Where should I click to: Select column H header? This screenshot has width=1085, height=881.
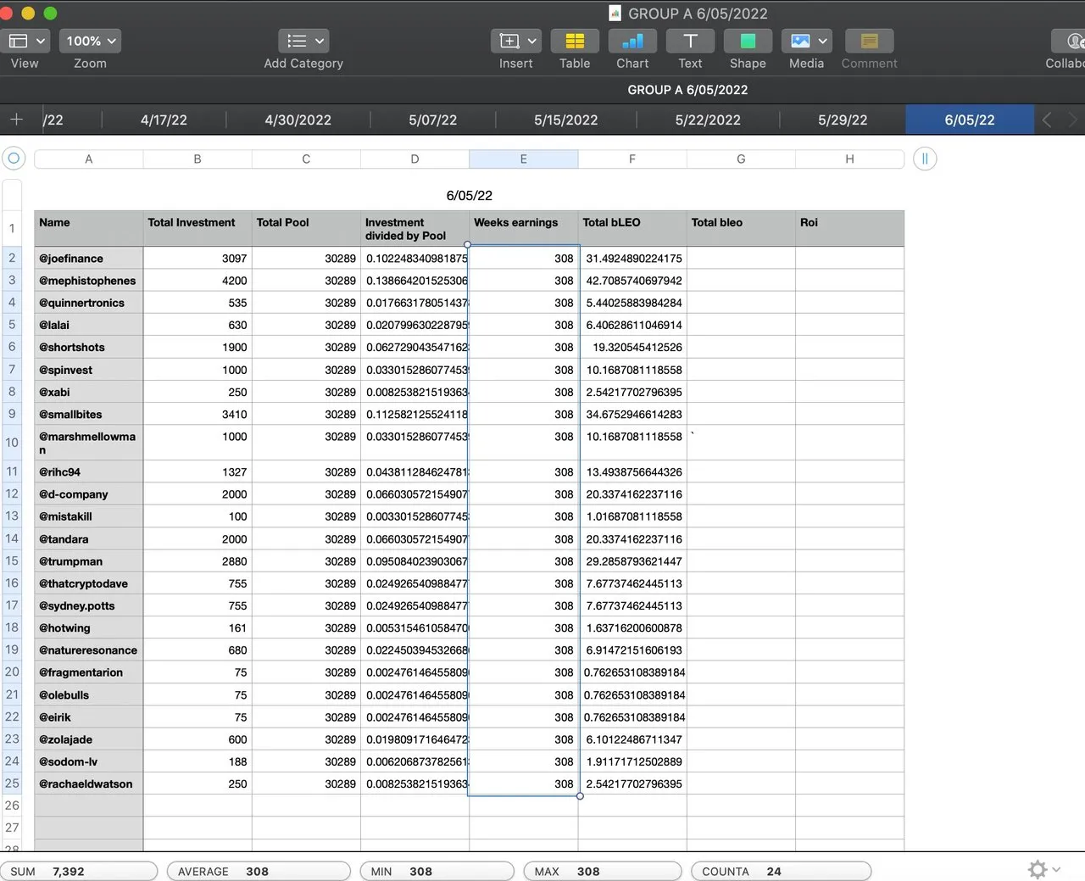coord(849,159)
